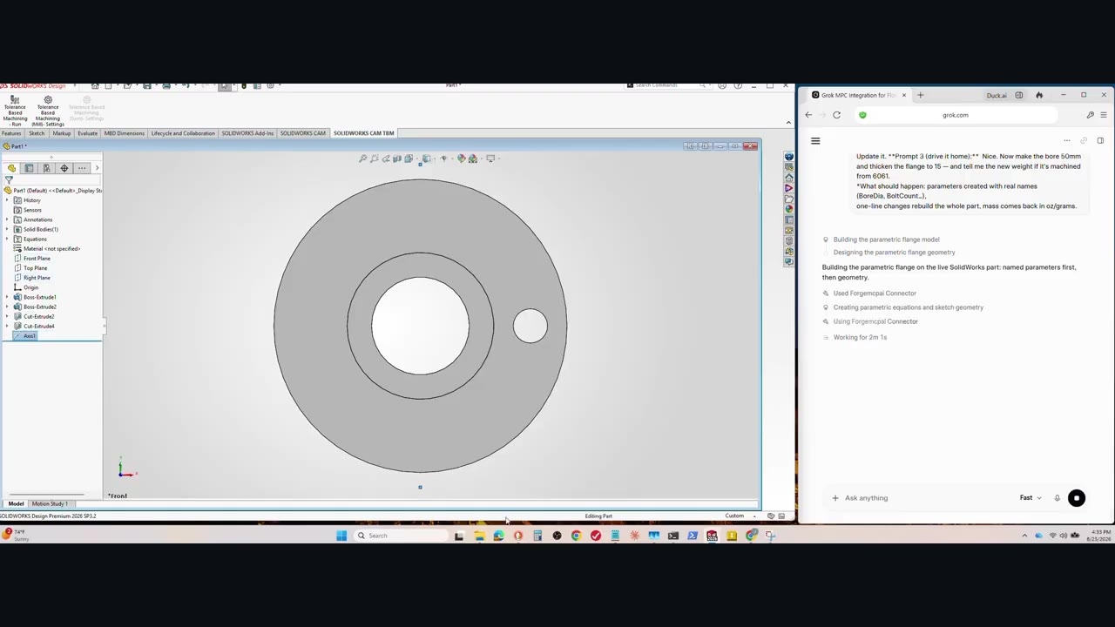Open Tolerance Based Machining Mill Settings
Image resolution: width=1115 pixels, height=627 pixels.
[48, 111]
